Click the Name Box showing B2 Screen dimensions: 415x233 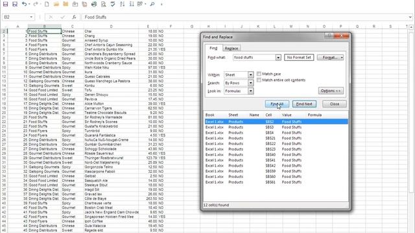16,17
